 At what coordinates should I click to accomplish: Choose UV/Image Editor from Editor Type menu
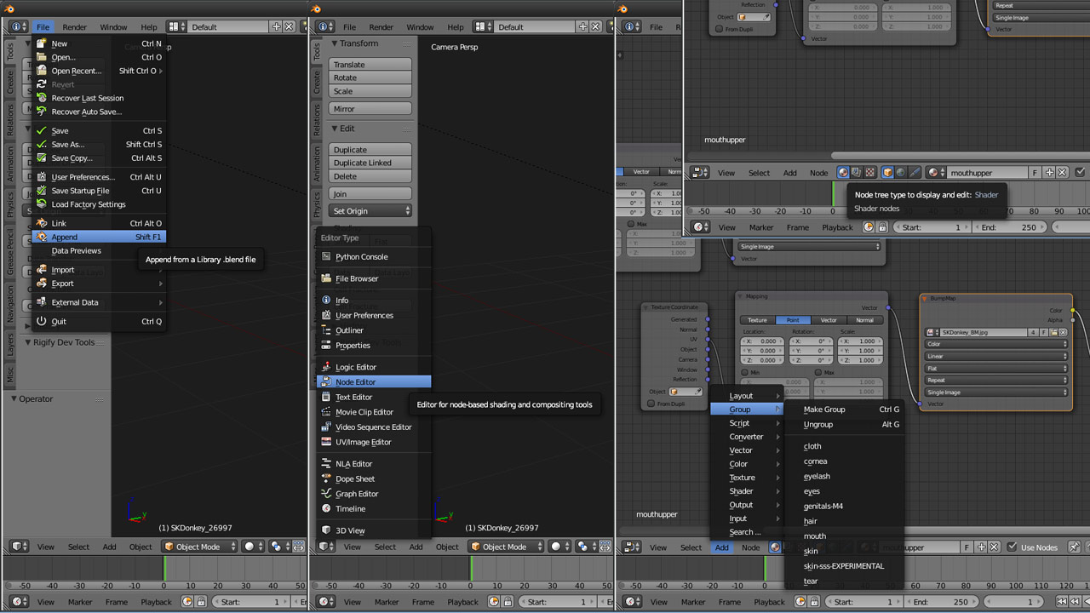pos(373,442)
